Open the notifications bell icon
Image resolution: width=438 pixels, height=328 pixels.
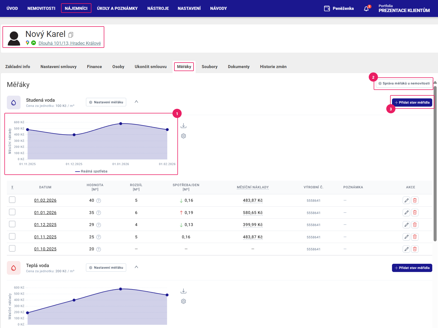[366, 9]
